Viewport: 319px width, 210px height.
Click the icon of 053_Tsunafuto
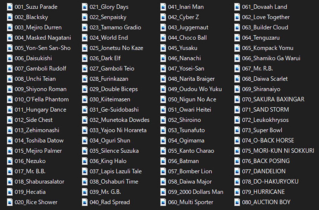click(x=163, y=131)
